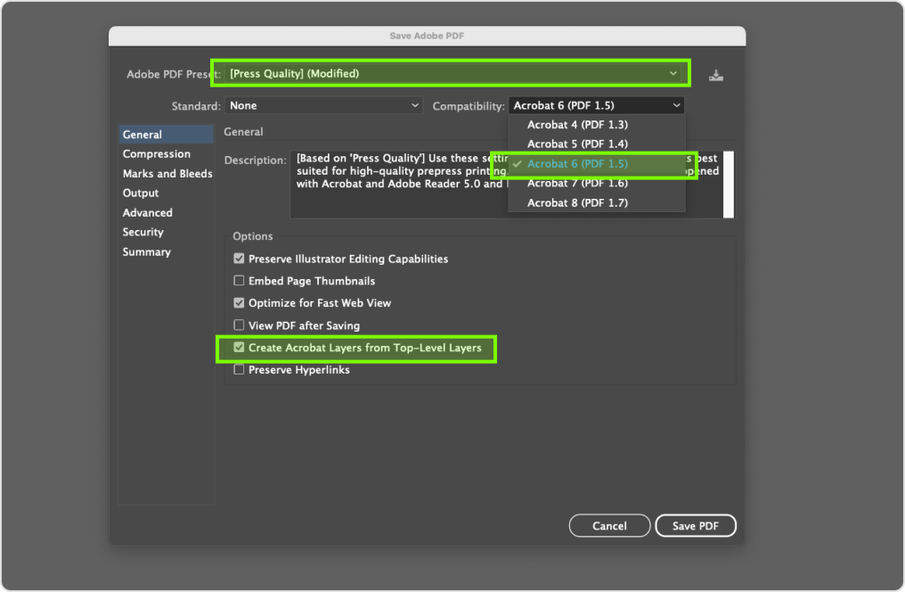Choose Acrobat 6 (PDF 1.5) option
This screenshot has height=592, width=905.
577,164
